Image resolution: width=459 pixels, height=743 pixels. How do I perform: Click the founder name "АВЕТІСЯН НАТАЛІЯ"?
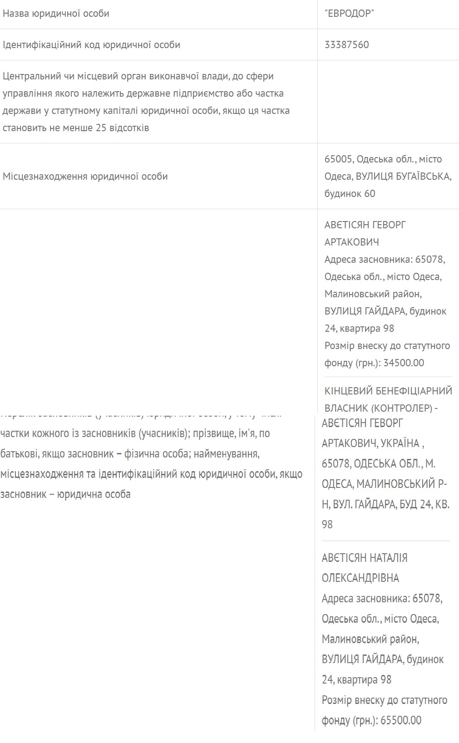(x=364, y=558)
